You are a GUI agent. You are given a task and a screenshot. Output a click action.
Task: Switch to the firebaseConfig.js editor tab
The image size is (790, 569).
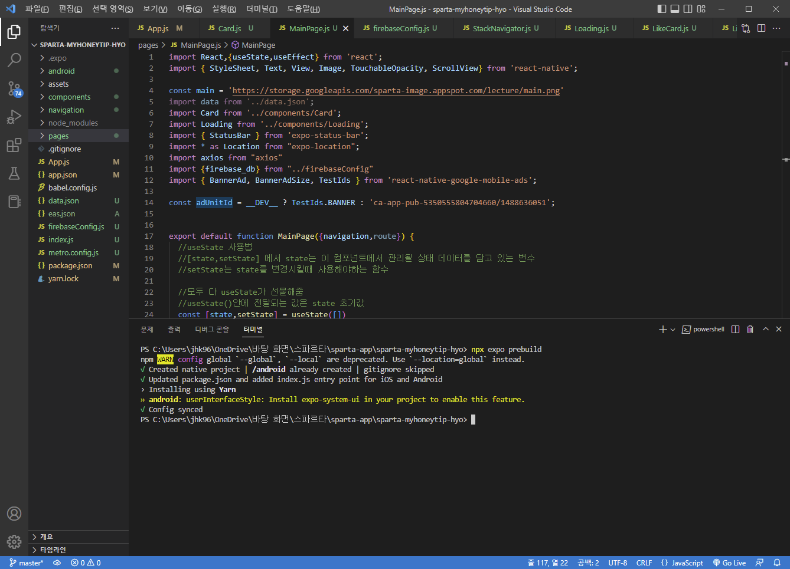(x=404, y=28)
